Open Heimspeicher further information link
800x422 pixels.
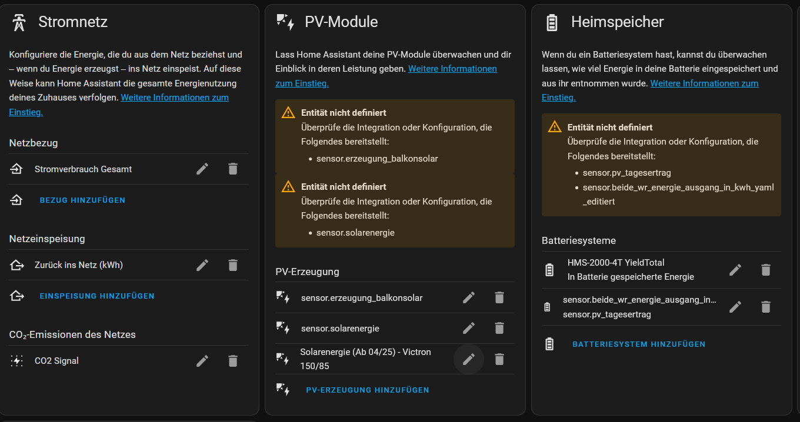pyautogui.click(x=704, y=83)
